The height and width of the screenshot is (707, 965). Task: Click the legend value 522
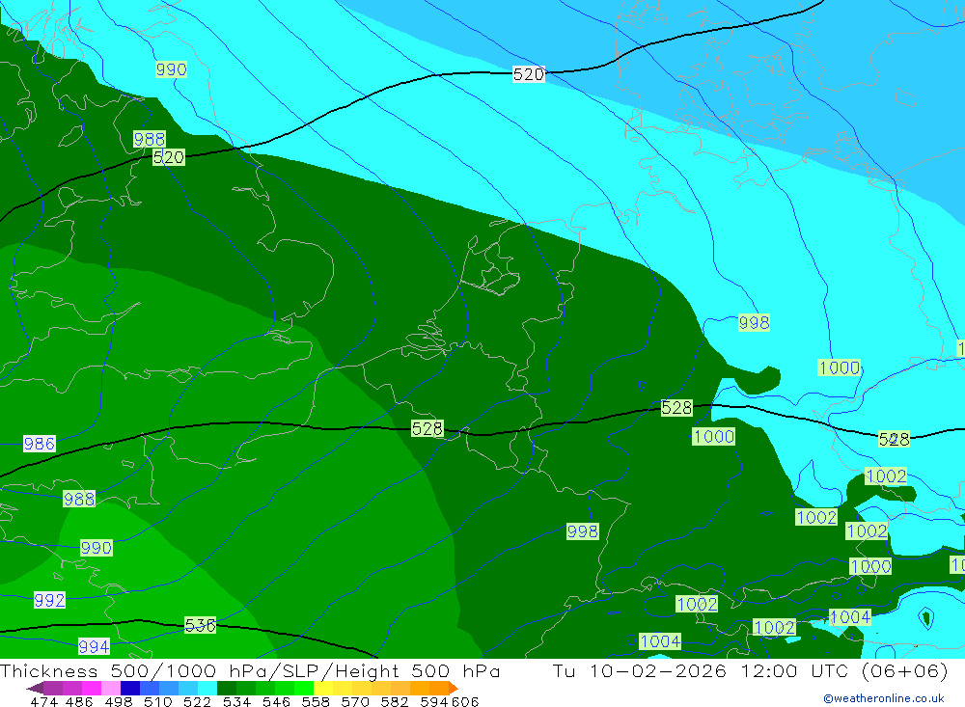tap(197, 701)
